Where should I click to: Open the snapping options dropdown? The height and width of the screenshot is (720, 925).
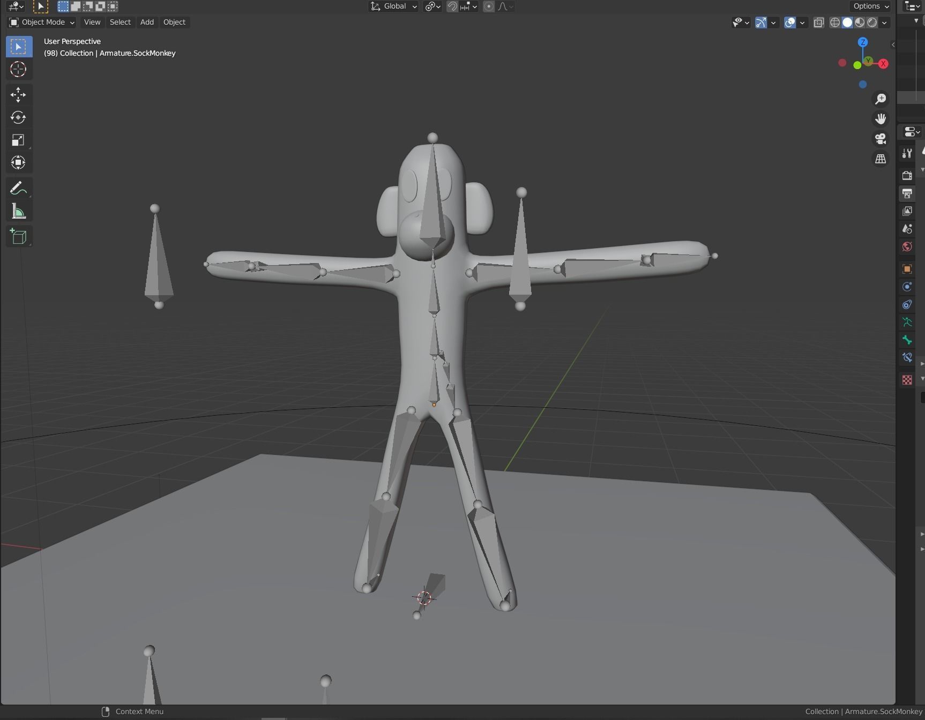[x=469, y=6]
